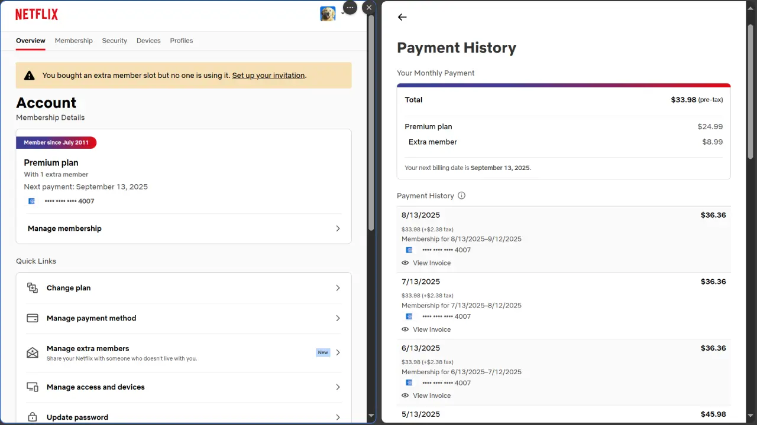Screen dimensions: 757x425
Task: Click the Total $33.98 amount
Action: coord(683,100)
